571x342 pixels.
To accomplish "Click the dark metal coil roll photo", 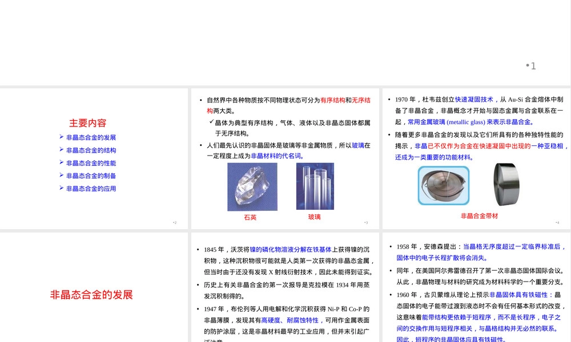I will coord(506,184).
